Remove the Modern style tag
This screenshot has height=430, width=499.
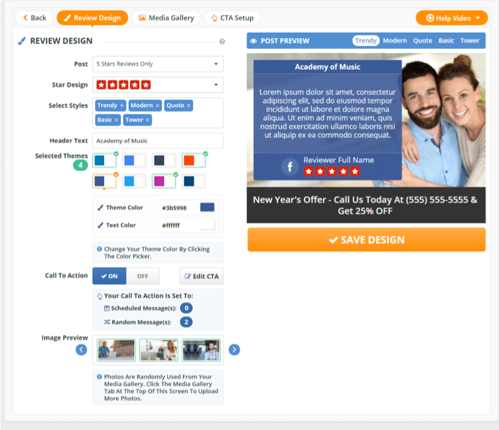[157, 106]
